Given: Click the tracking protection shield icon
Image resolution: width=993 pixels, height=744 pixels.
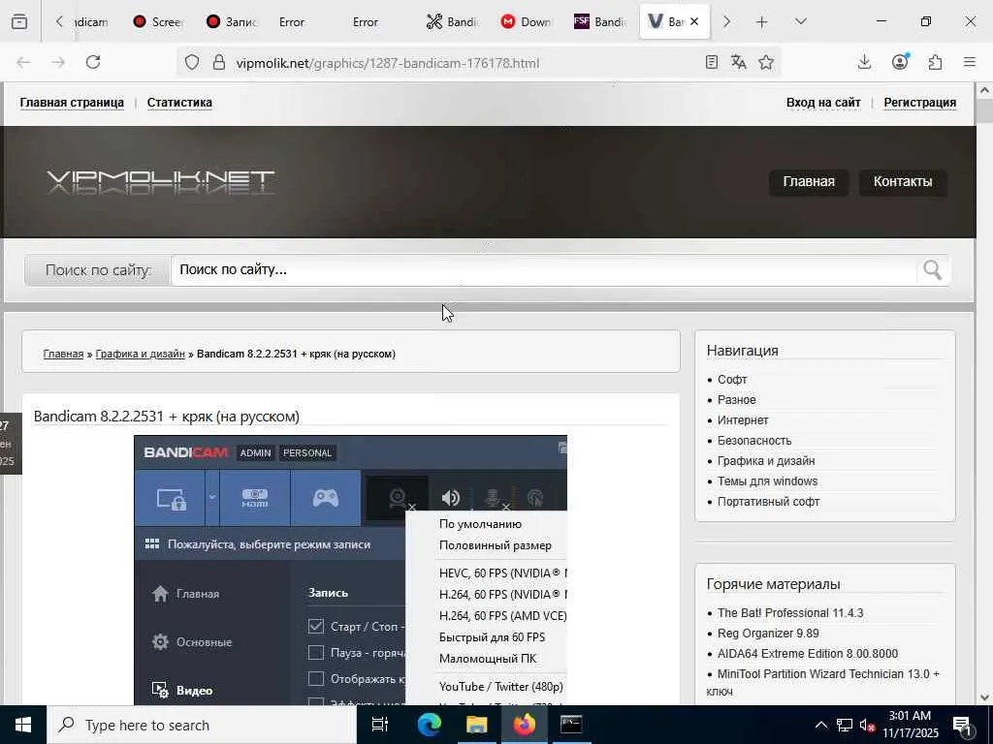Looking at the screenshot, I should [192, 62].
